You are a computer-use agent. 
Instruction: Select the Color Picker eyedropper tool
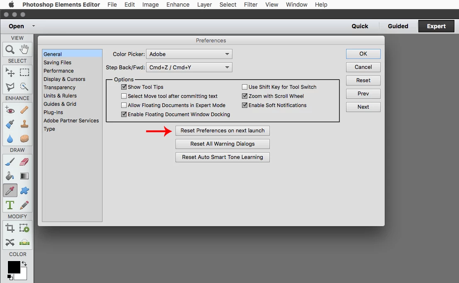[10, 190]
